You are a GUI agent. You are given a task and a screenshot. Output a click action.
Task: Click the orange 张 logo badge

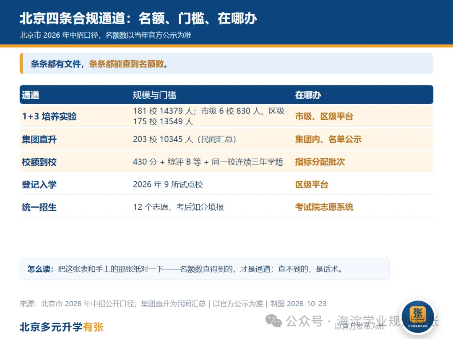click(x=418, y=317)
